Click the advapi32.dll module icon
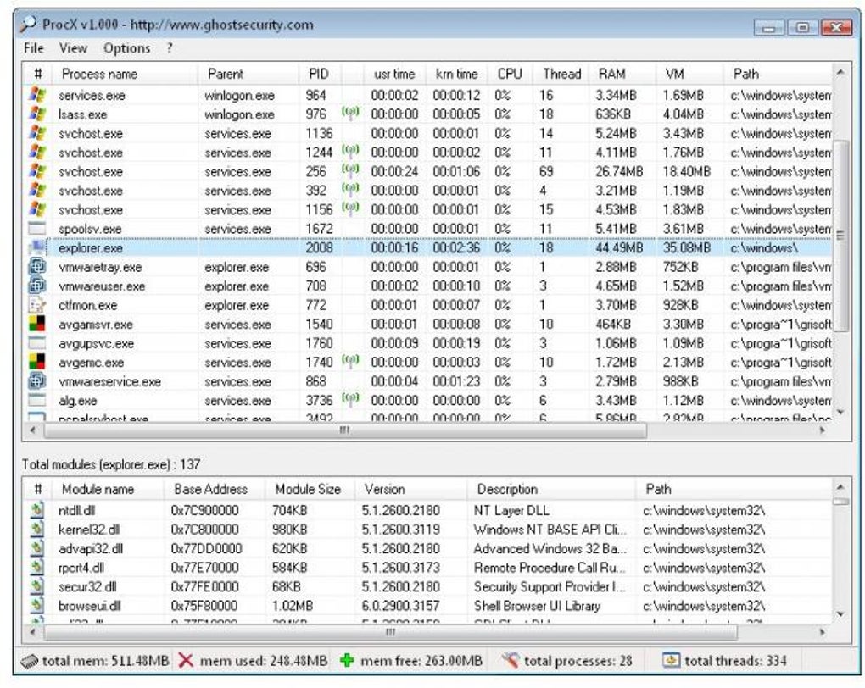865x688 pixels. (37, 548)
